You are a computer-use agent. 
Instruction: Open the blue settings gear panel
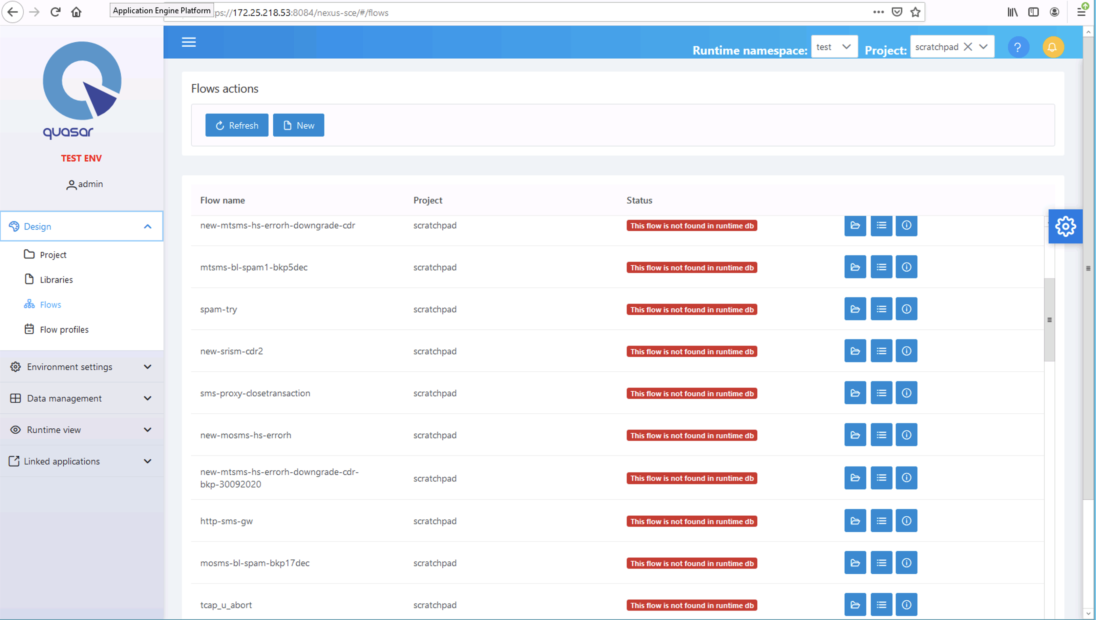coord(1065,226)
